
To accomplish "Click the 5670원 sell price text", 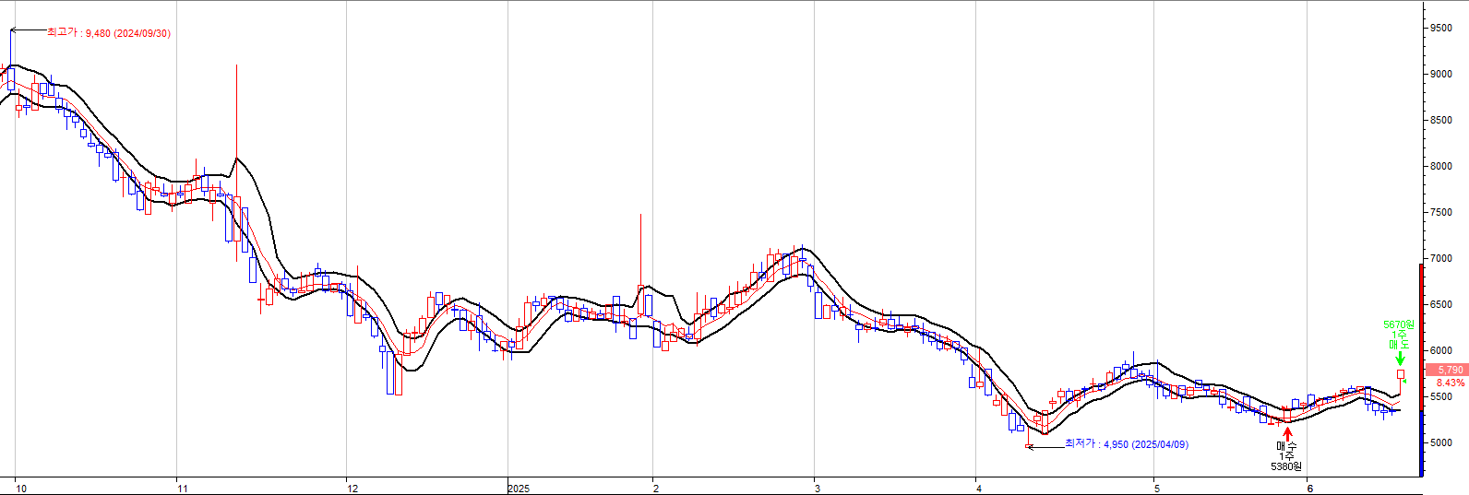I will click(x=1399, y=324).
